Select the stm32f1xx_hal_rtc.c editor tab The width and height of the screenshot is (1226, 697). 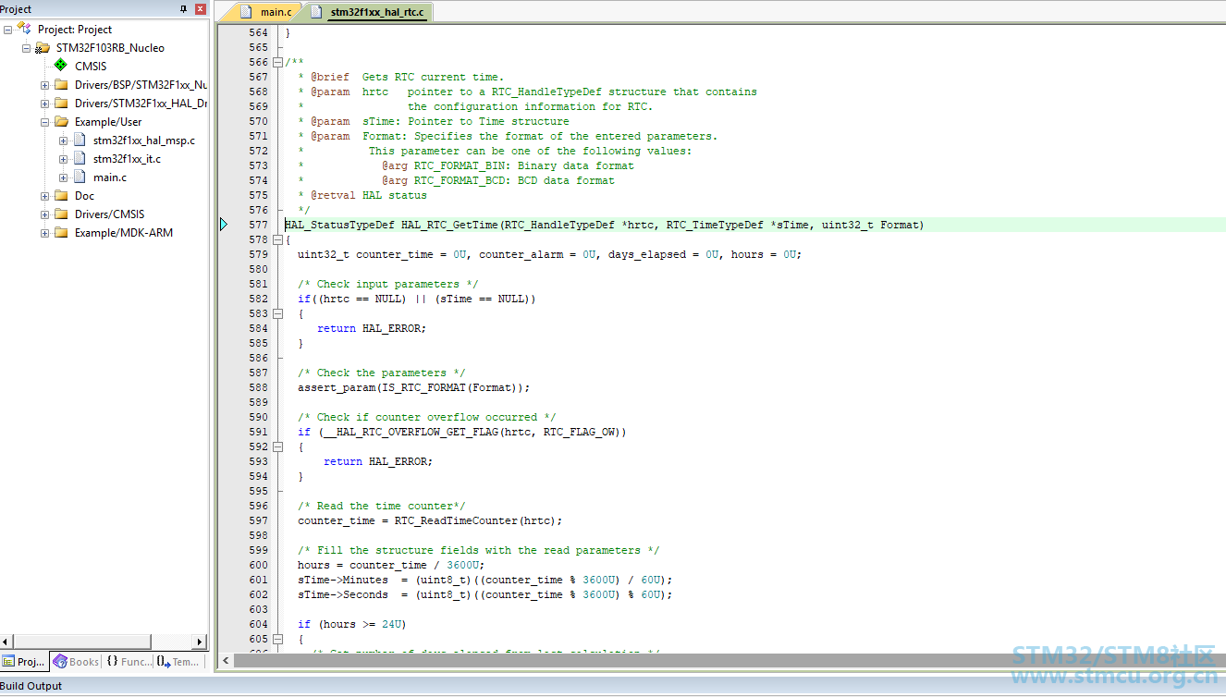[x=370, y=12]
